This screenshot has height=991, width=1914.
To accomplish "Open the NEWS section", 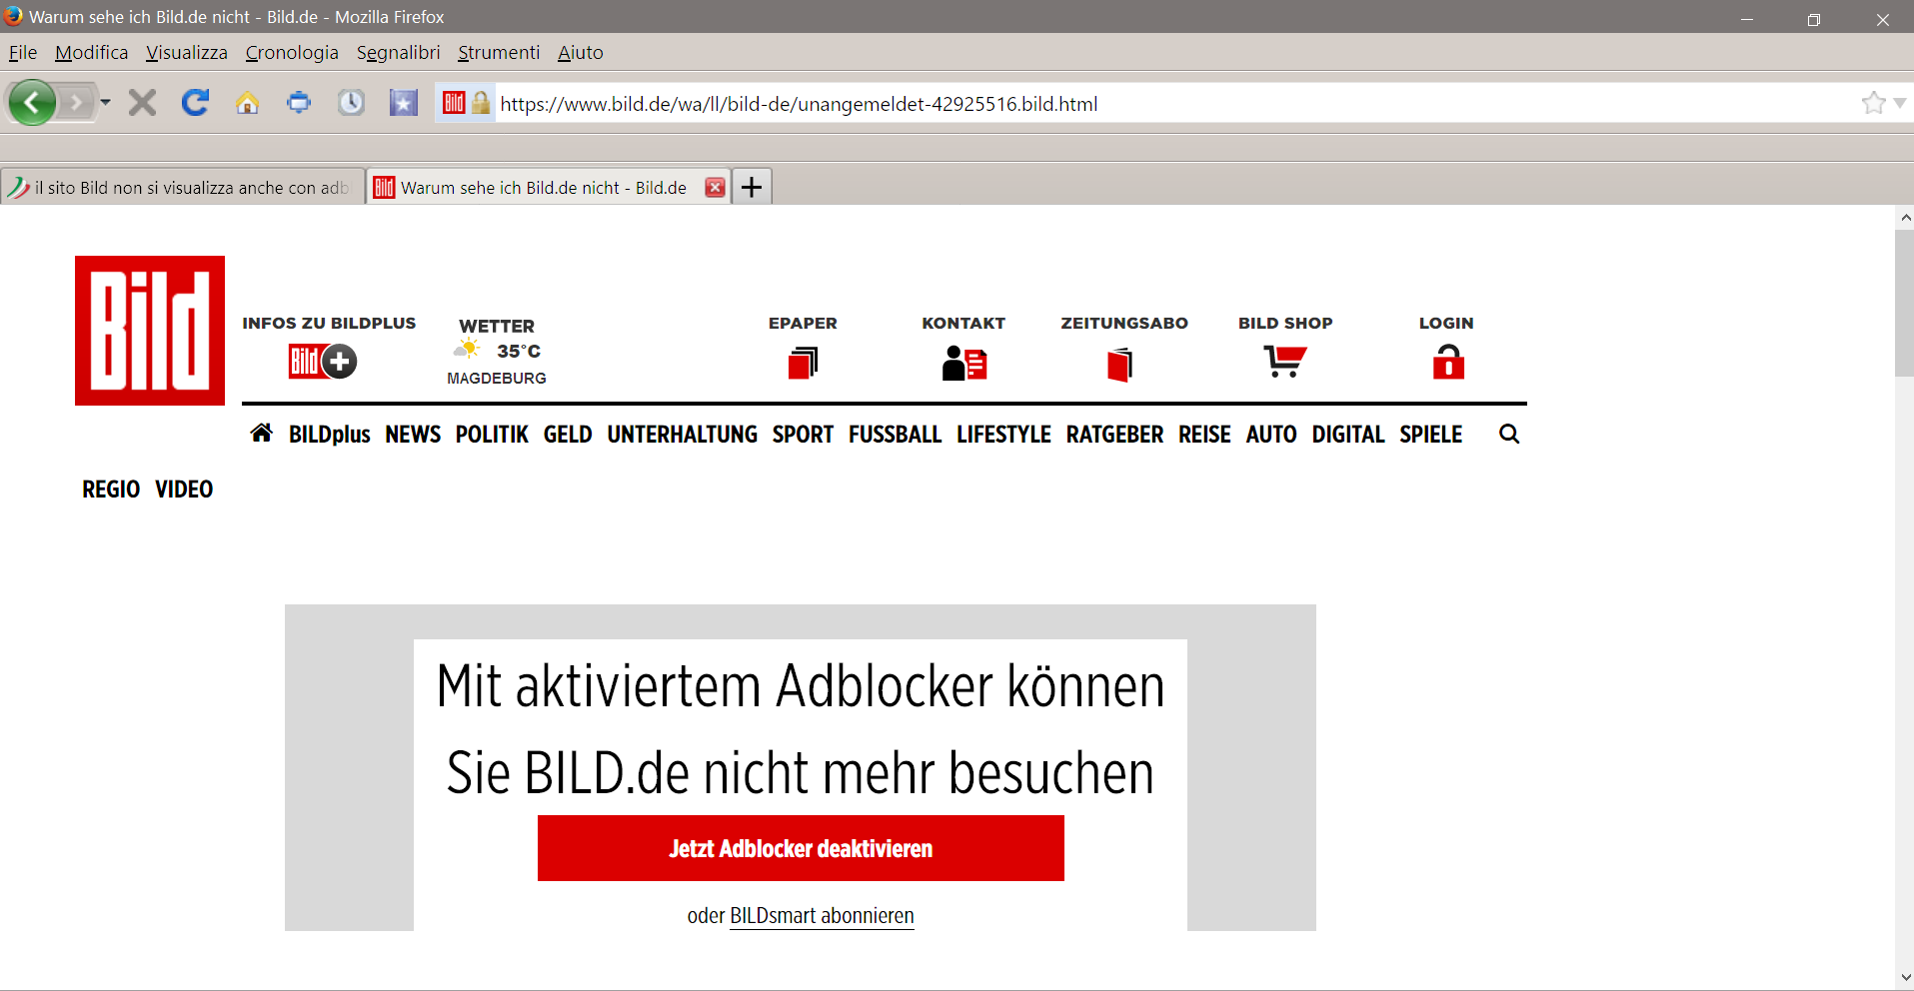I will point(413,435).
